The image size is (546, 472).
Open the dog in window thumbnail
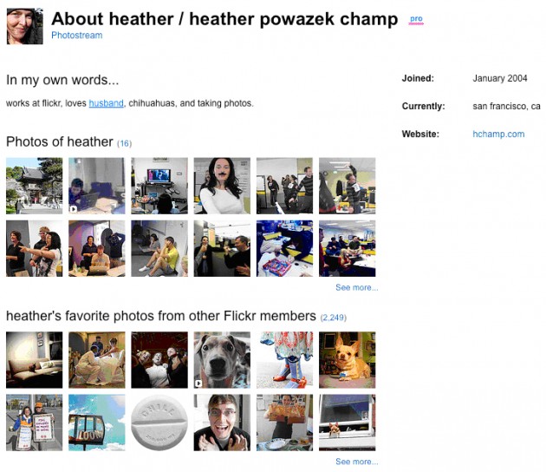348,423
